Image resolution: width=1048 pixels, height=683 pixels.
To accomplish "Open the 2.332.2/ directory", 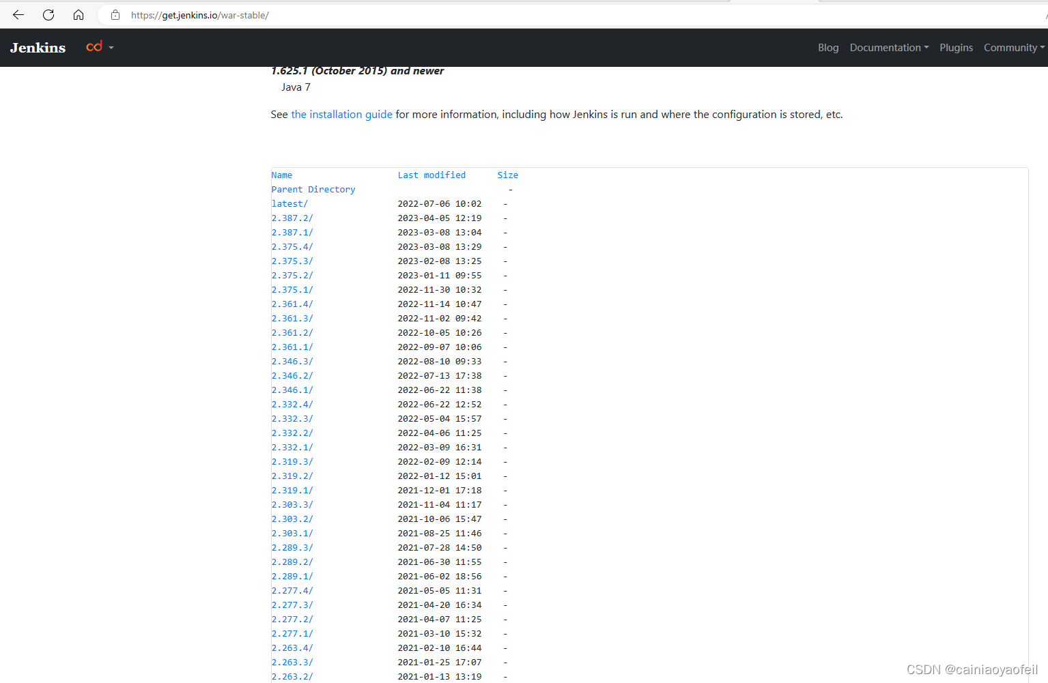I will coord(292,433).
